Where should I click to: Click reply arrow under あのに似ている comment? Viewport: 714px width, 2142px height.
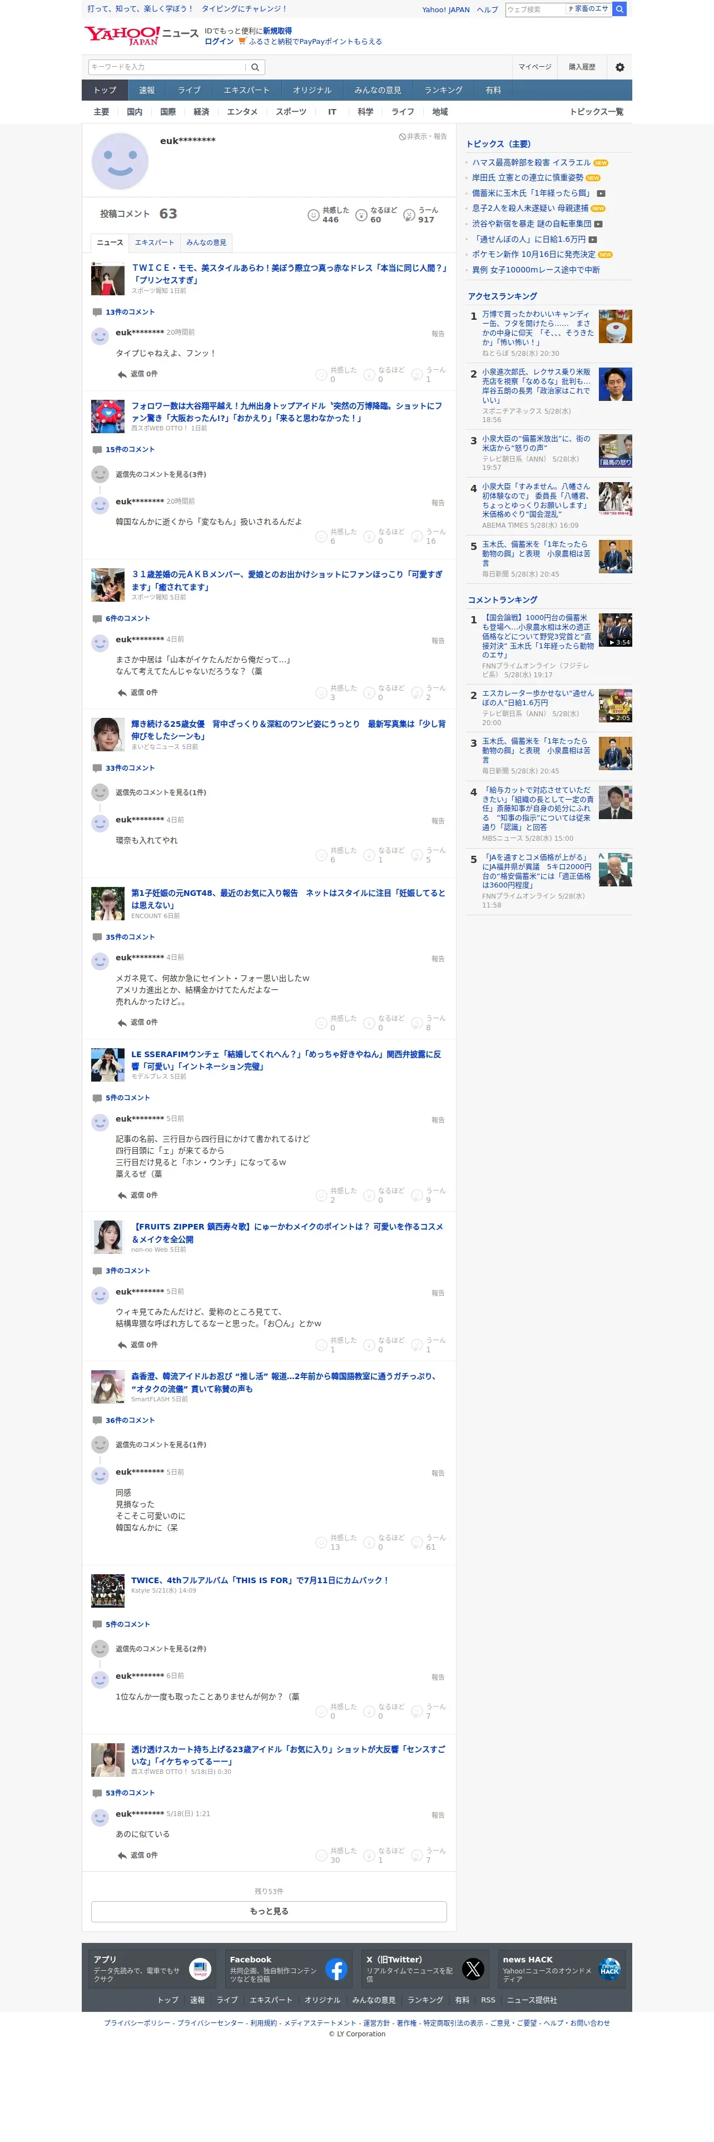[122, 1855]
